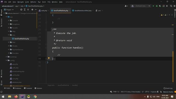
Task: Click the Windows Start button
Action: (3, 97)
